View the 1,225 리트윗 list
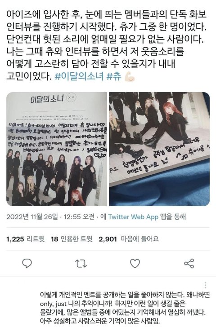 (26, 239)
